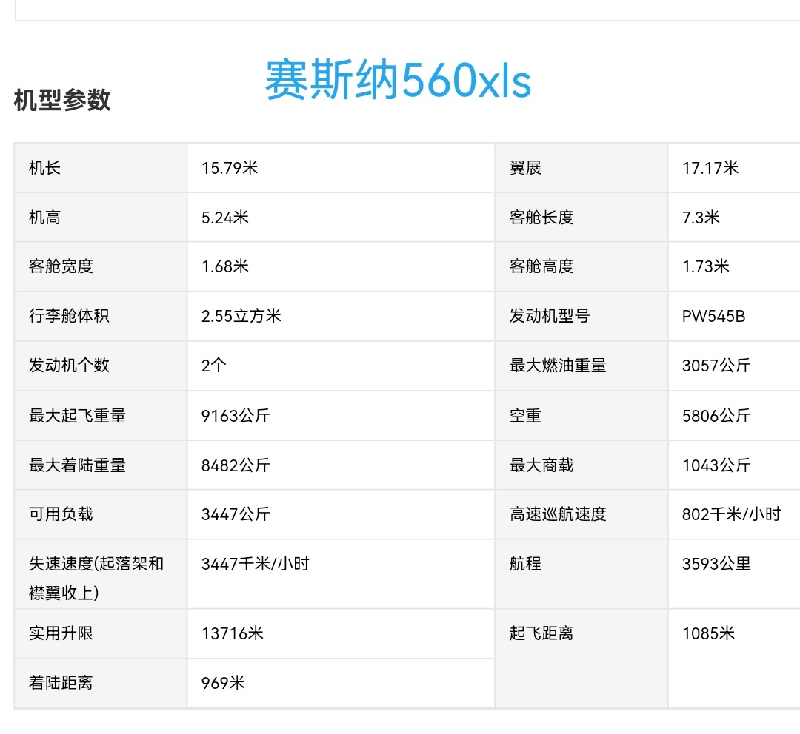
Task: Select the 8482公斤 value
Action: [236, 465]
